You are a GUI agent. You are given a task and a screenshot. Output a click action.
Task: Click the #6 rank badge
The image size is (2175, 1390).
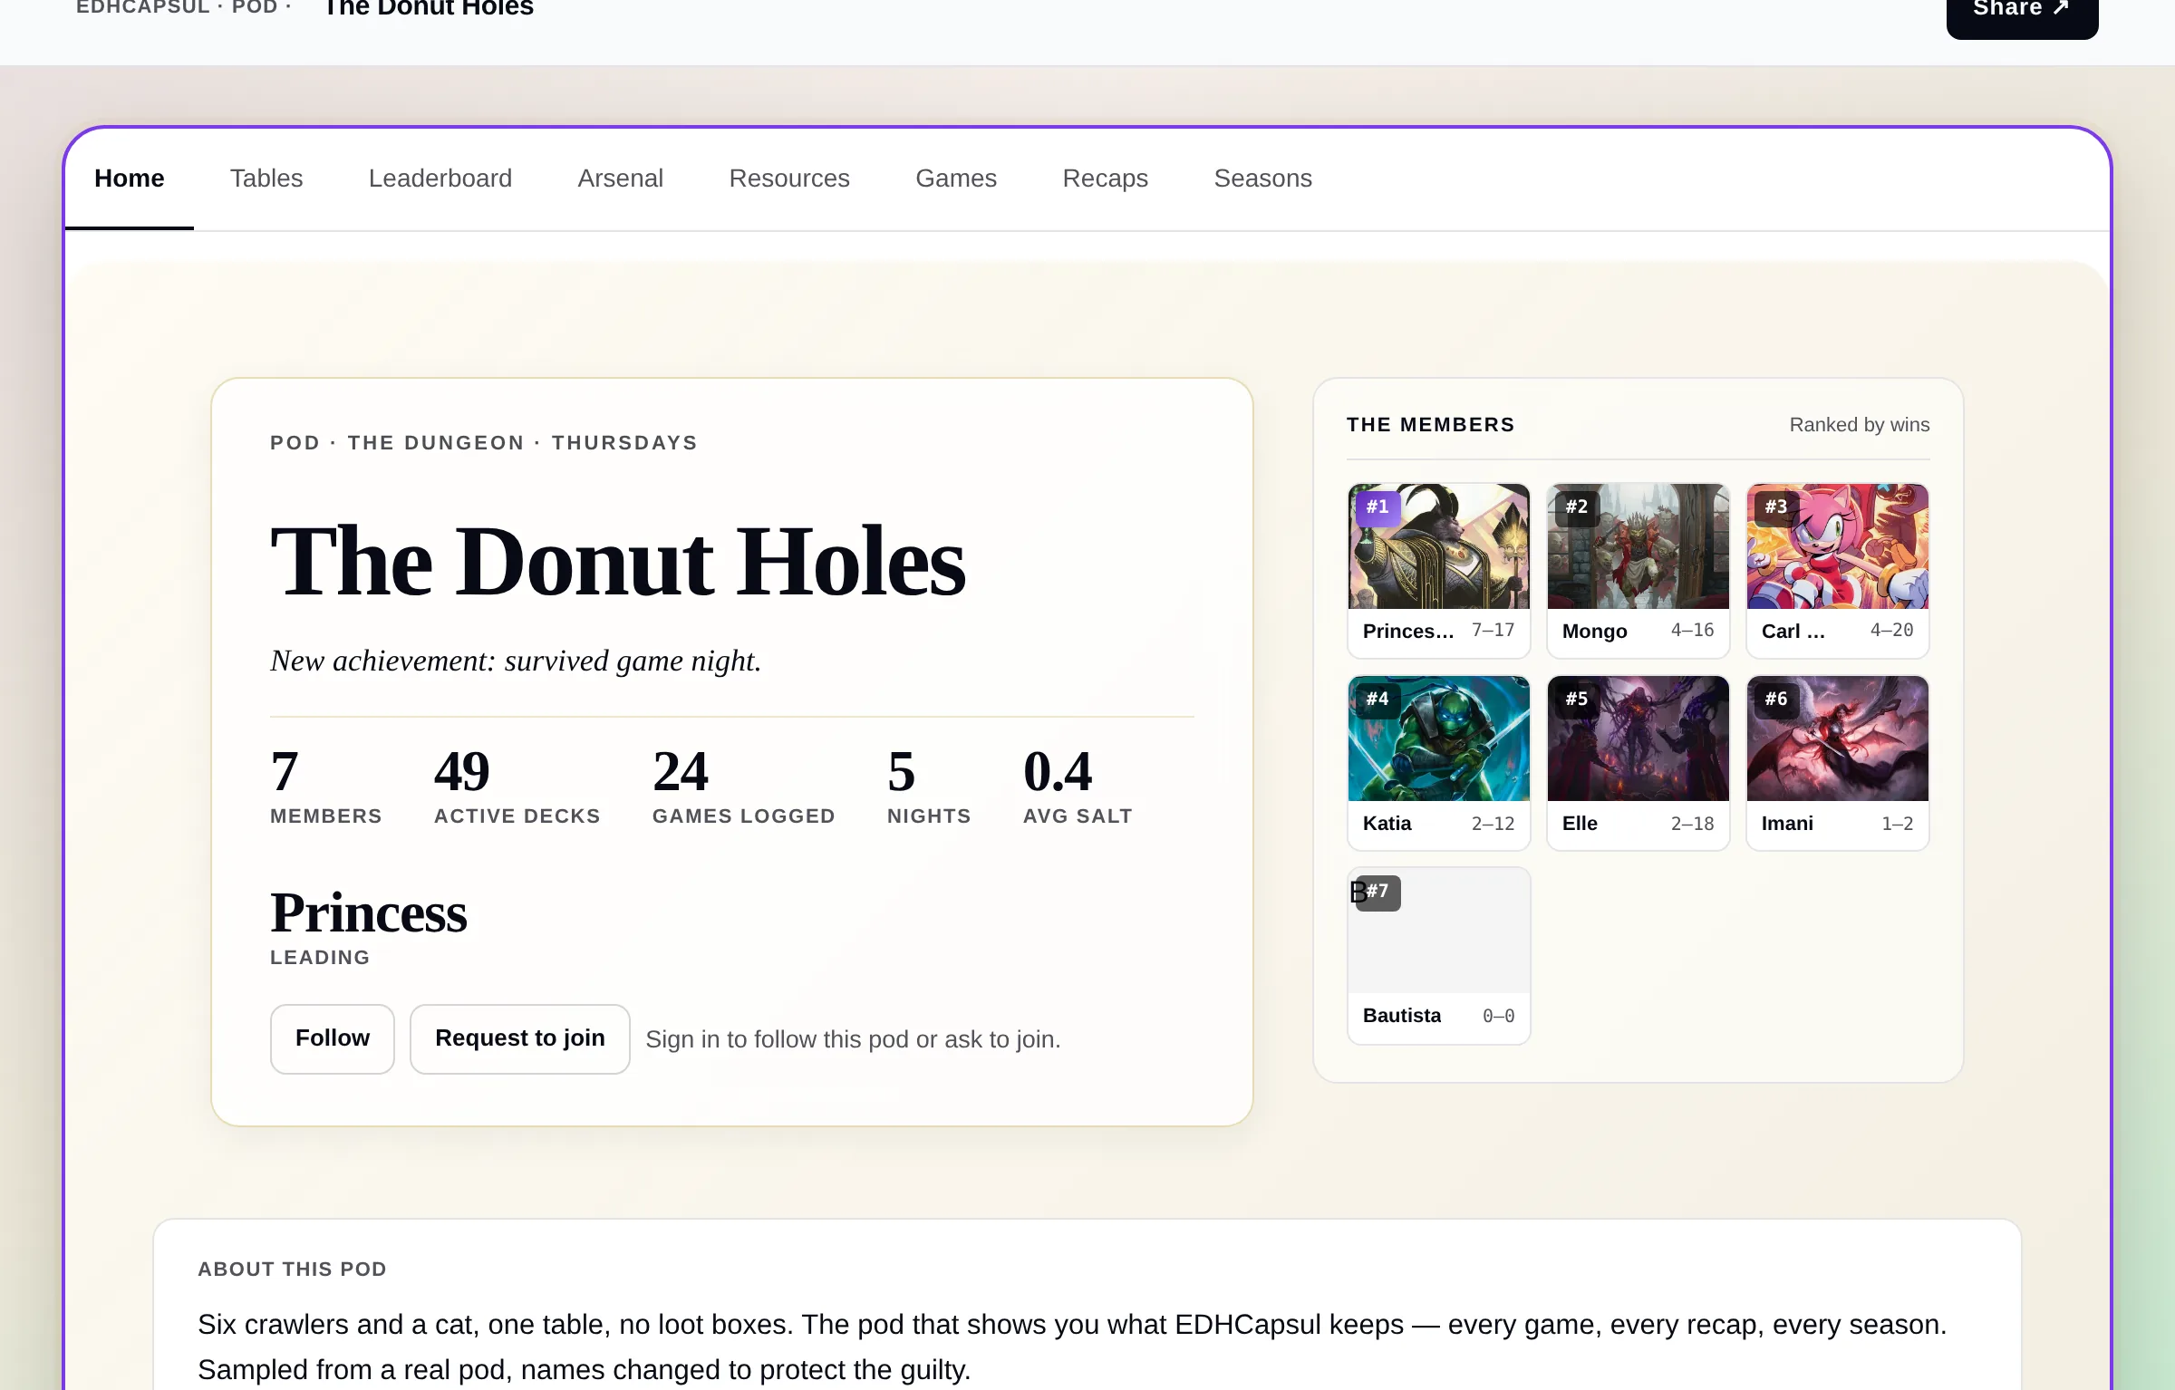click(x=1777, y=700)
